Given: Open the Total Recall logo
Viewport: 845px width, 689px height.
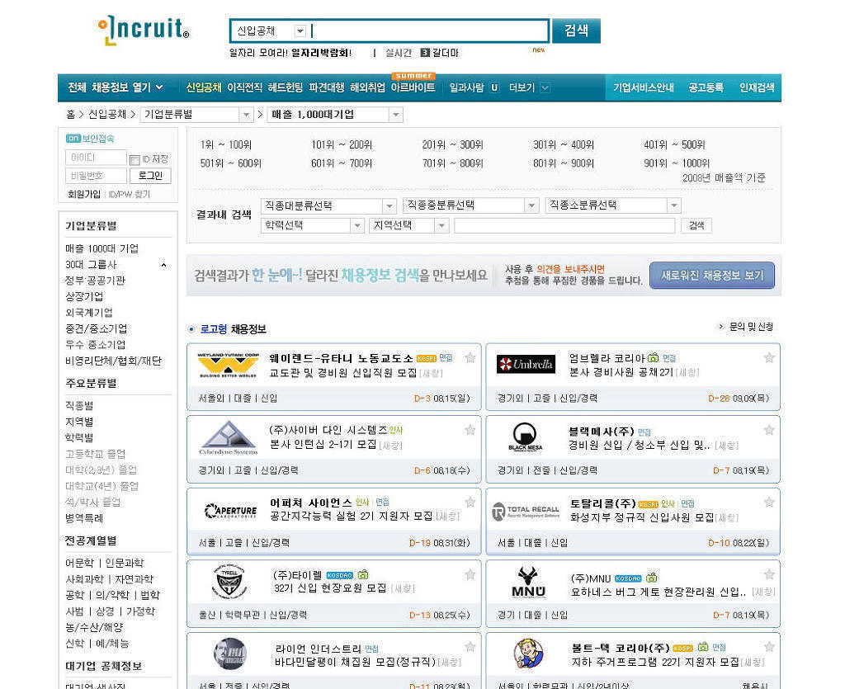Looking at the screenshot, I should 526,512.
